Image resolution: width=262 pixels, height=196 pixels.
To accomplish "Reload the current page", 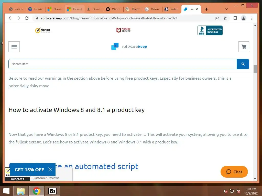I will [x=27, y=18].
